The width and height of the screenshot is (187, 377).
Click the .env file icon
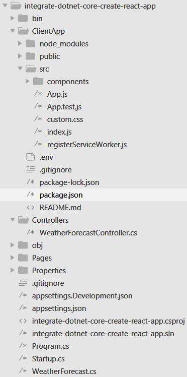click(30, 157)
